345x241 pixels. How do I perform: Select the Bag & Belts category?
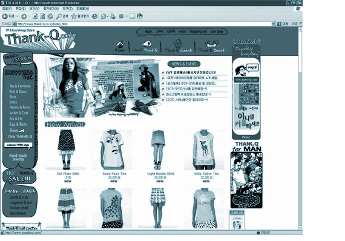[x=18, y=124]
